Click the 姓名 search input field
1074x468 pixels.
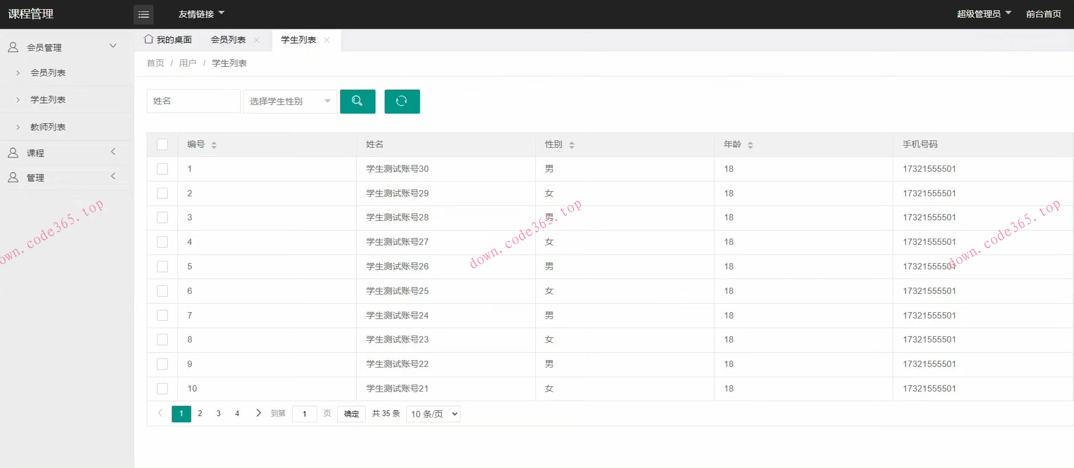pyautogui.click(x=193, y=101)
